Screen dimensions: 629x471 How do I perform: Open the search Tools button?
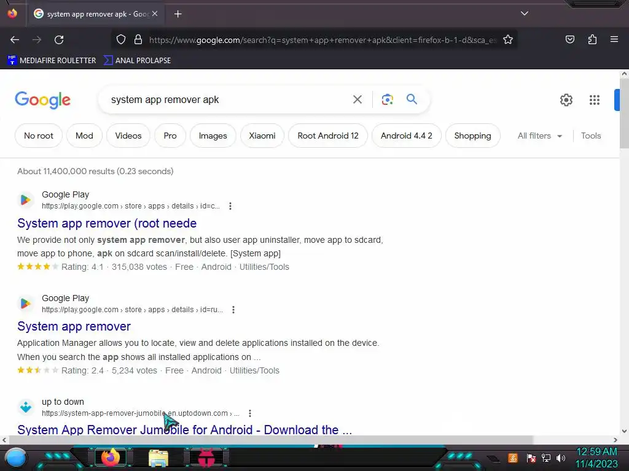click(x=590, y=136)
